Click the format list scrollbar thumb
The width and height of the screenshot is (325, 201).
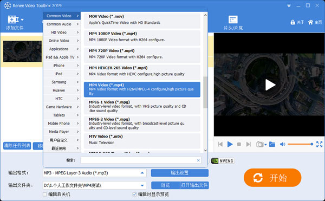205,92
